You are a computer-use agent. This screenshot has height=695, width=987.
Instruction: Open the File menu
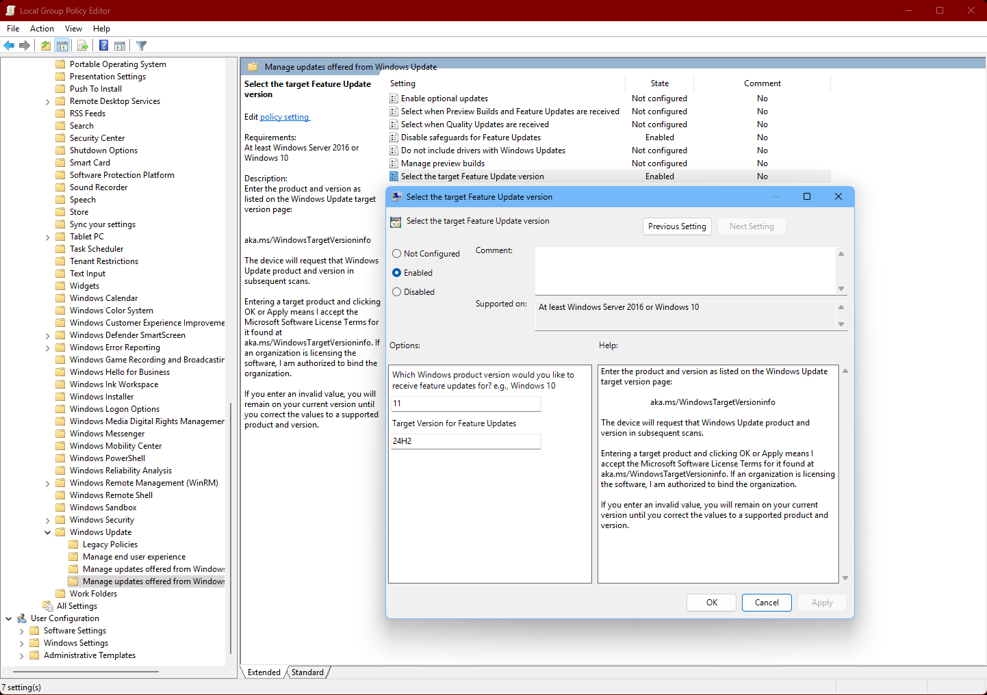pyautogui.click(x=13, y=29)
